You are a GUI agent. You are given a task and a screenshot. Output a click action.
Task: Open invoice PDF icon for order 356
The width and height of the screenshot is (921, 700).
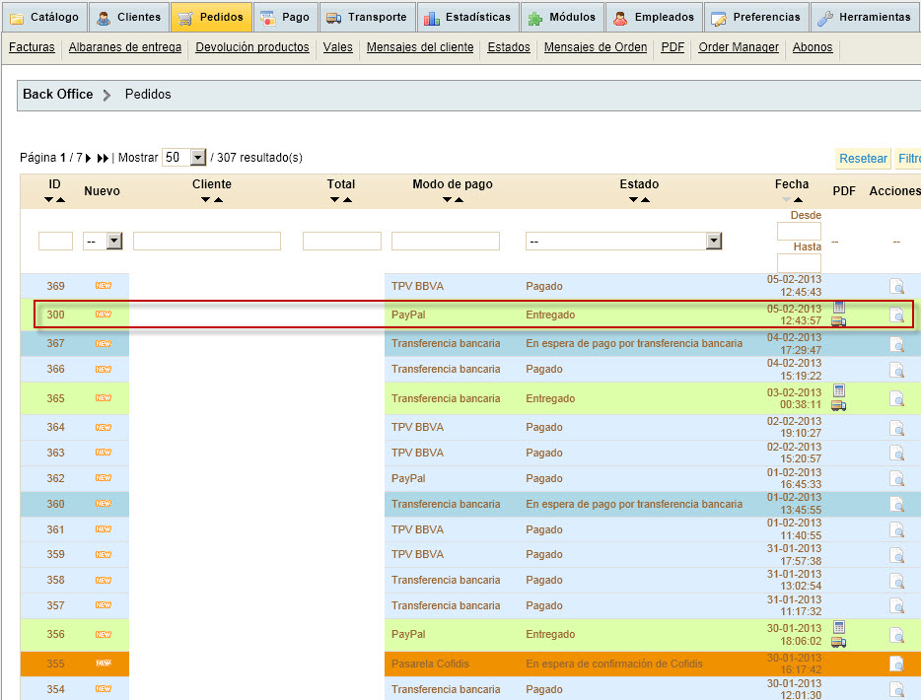[x=838, y=627]
